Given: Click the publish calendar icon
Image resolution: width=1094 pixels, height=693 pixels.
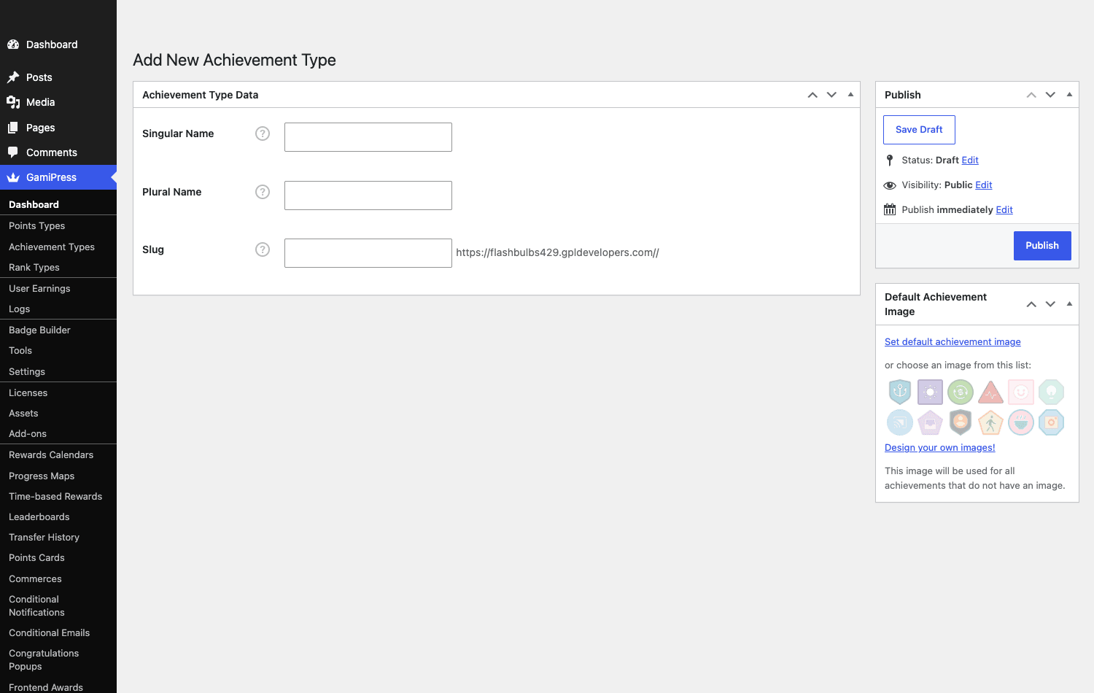Looking at the screenshot, I should coord(890,209).
